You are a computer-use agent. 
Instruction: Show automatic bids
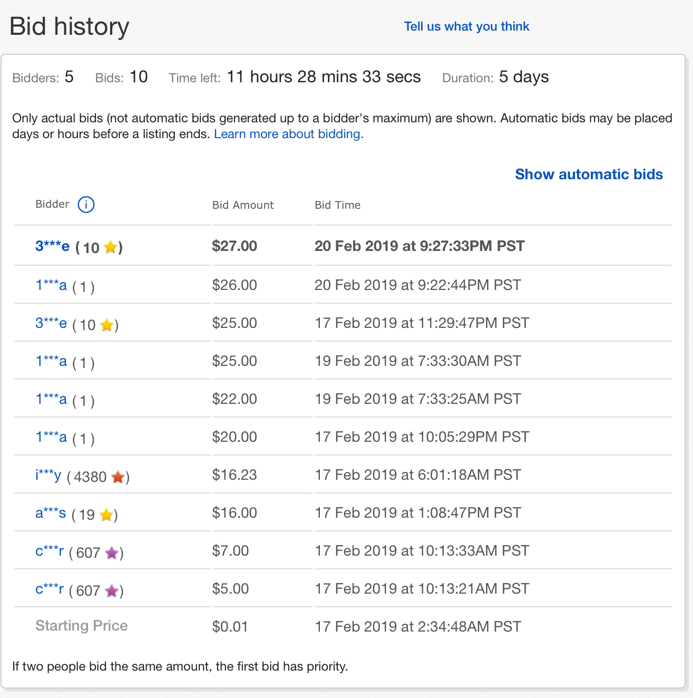point(589,174)
